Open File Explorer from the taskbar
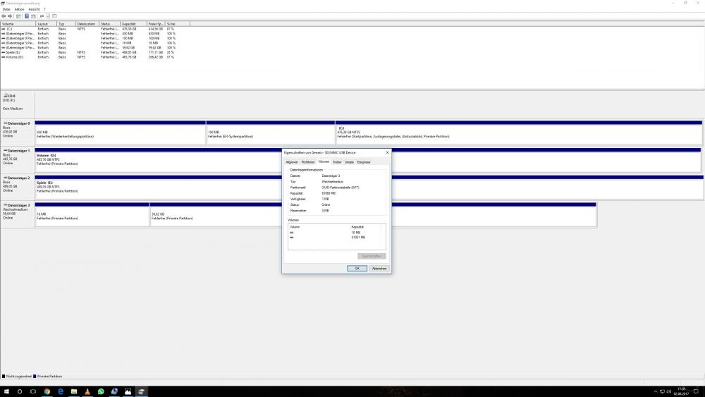 click(73, 391)
